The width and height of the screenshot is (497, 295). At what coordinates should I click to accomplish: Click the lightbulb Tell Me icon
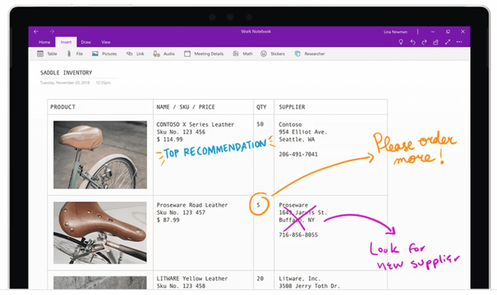[401, 42]
